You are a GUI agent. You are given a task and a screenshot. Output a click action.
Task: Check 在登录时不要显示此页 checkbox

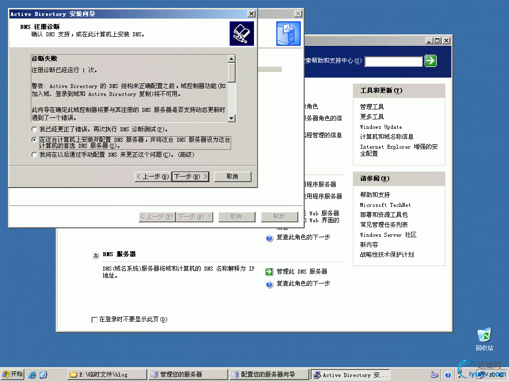coord(94,320)
